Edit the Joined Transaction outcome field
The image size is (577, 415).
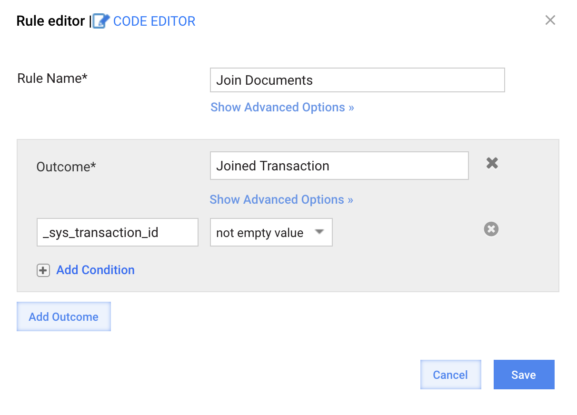339,166
